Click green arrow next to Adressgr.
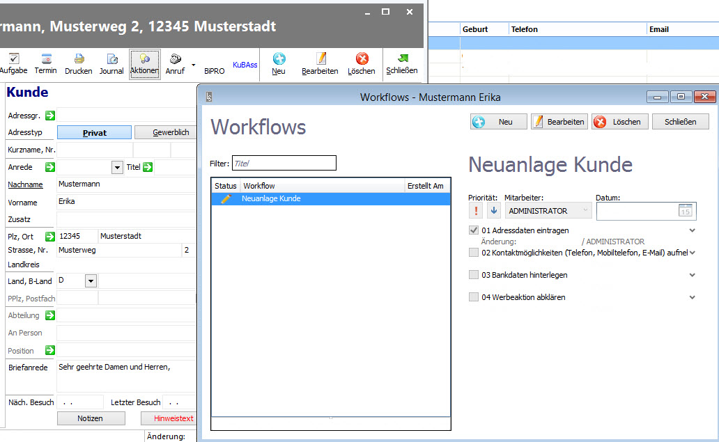This screenshot has width=719, height=442. coord(50,116)
